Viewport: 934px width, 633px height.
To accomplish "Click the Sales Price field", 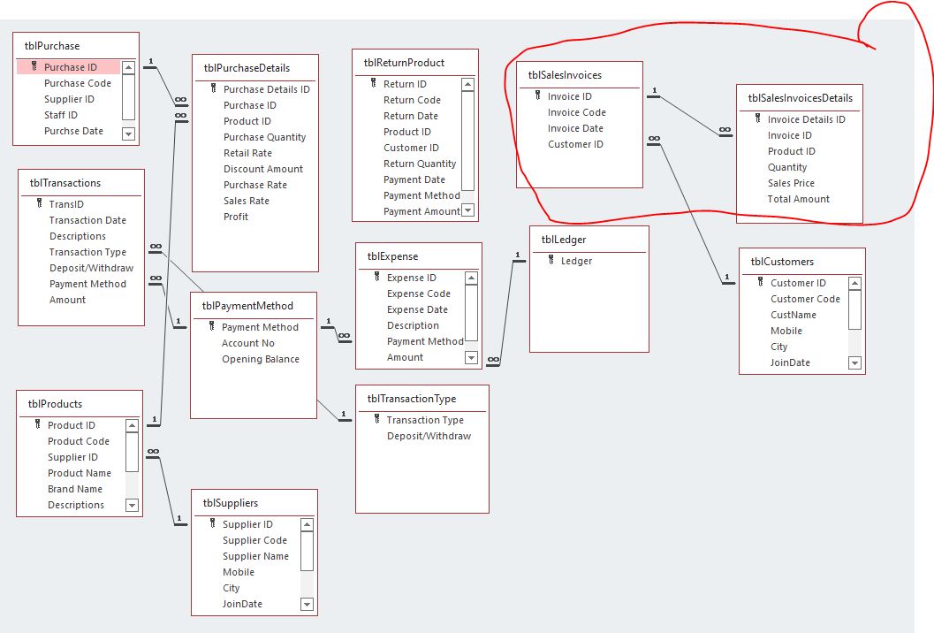I will coord(791,183).
